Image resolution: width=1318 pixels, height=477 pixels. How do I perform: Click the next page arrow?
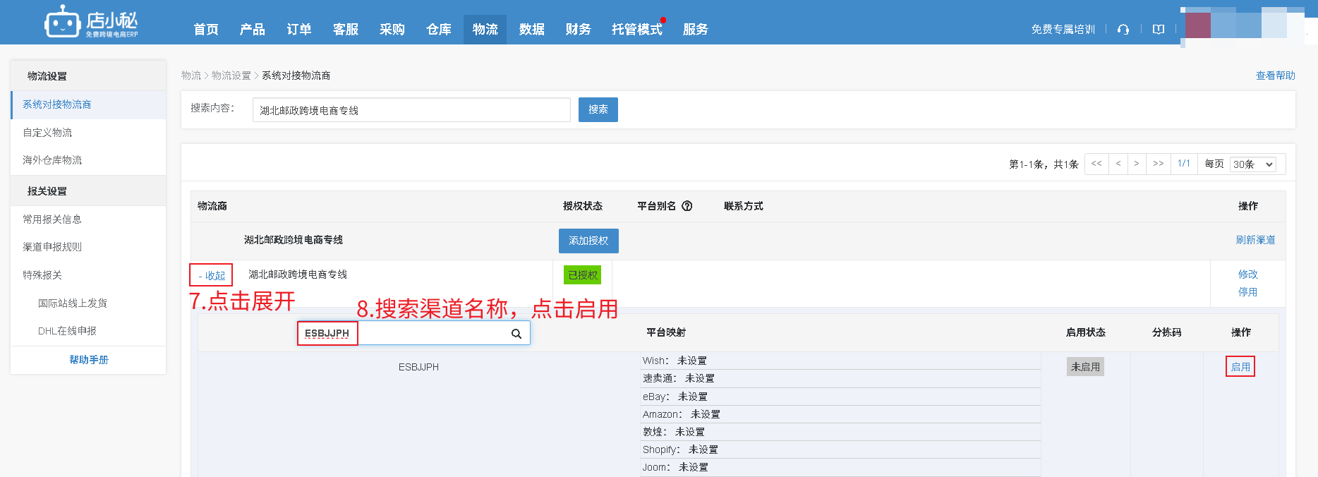click(x=1136, y=164)
